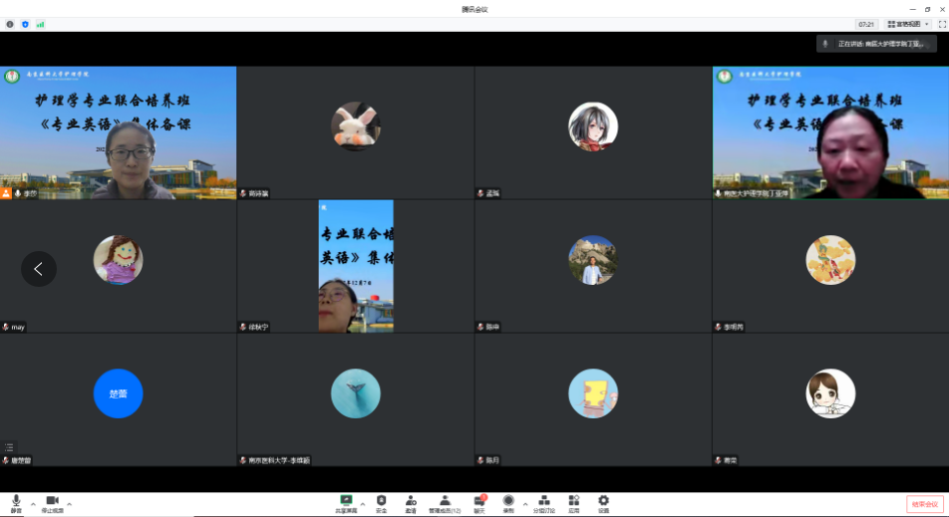Go to previous page of participants
Image resolution: width=949 pixels, height=517 pixels.
pyautogui.click(x=39, y=269)
